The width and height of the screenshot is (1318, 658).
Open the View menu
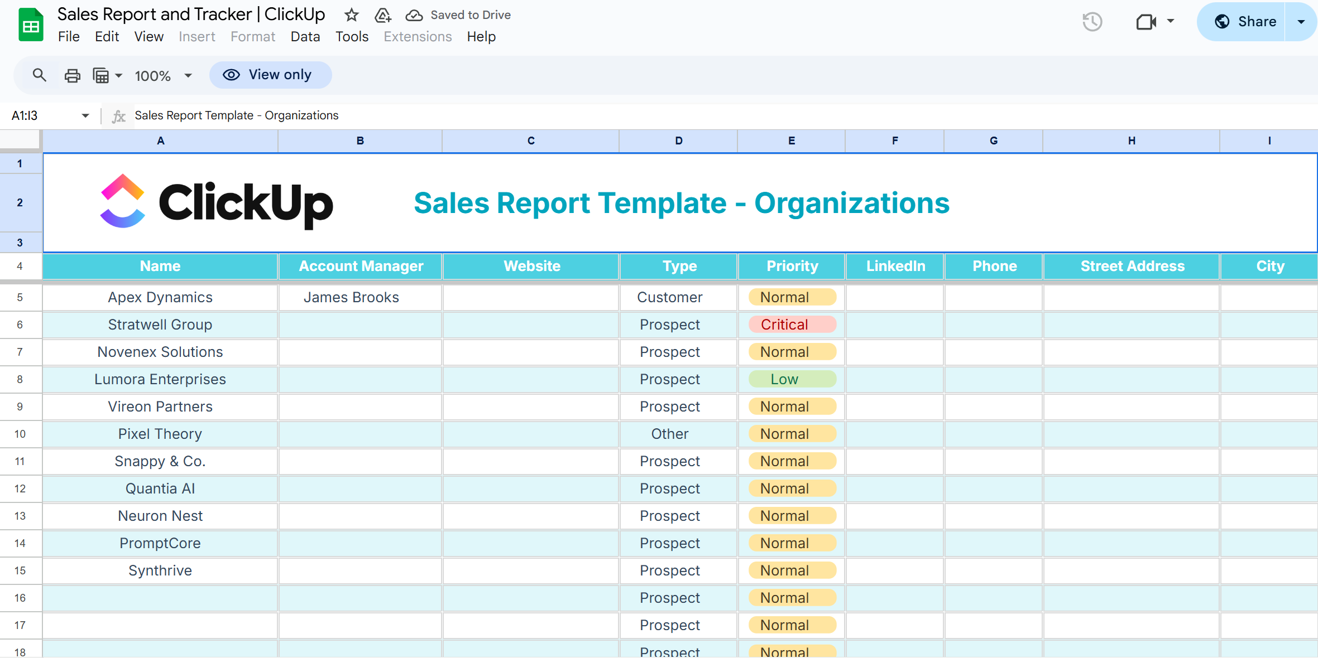coord(148,37)
